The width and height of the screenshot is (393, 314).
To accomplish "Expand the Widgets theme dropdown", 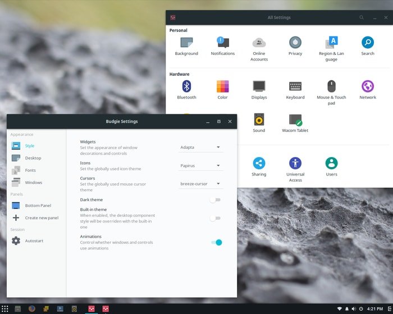I will click(200, 147).
